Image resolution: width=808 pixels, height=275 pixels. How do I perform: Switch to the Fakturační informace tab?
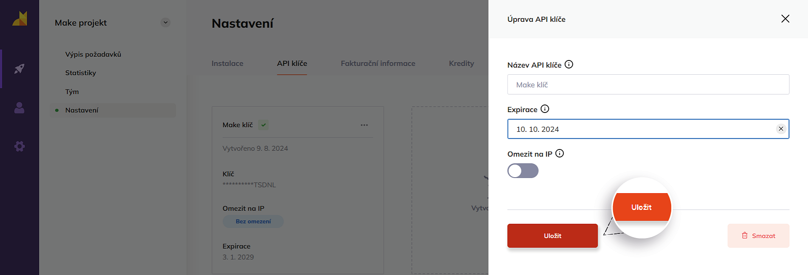click(377, 63)
